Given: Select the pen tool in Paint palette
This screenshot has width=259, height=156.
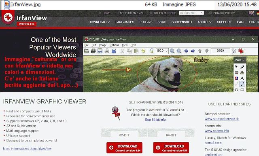Looking at the screenshot, I should [x=242, y=66].
